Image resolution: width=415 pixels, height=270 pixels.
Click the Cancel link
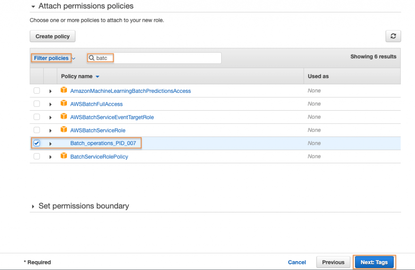click(297, 262)
